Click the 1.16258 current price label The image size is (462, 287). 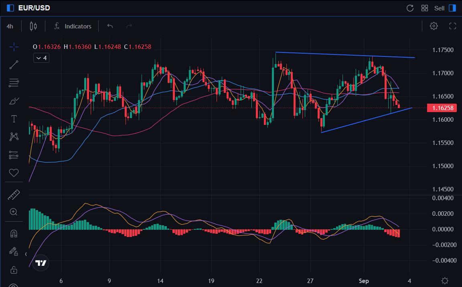pyautogui.click(x=442, y=108)
